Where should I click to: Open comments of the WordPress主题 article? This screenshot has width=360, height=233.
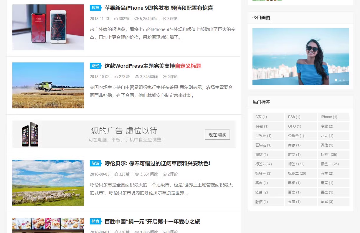click(x=170, y=77)
